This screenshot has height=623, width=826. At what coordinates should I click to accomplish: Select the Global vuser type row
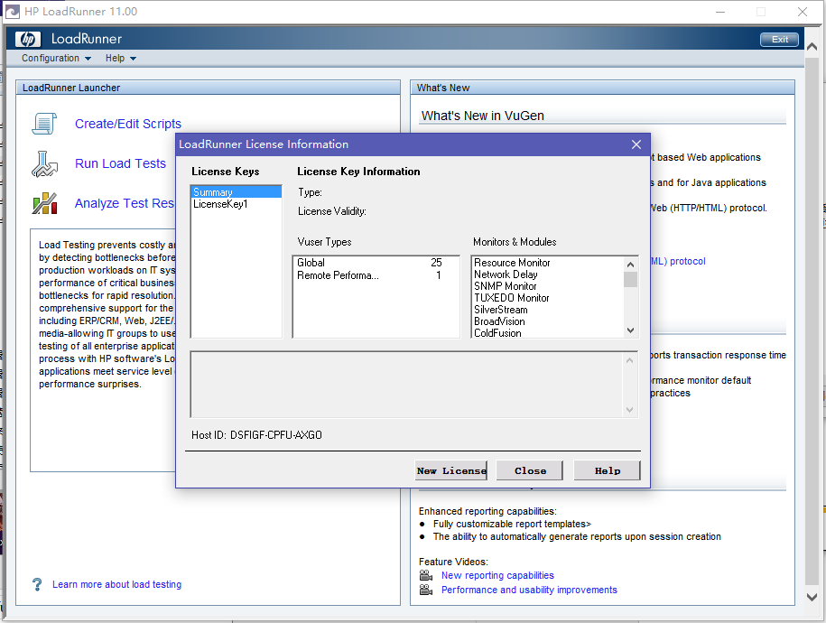tap(376, 263)
